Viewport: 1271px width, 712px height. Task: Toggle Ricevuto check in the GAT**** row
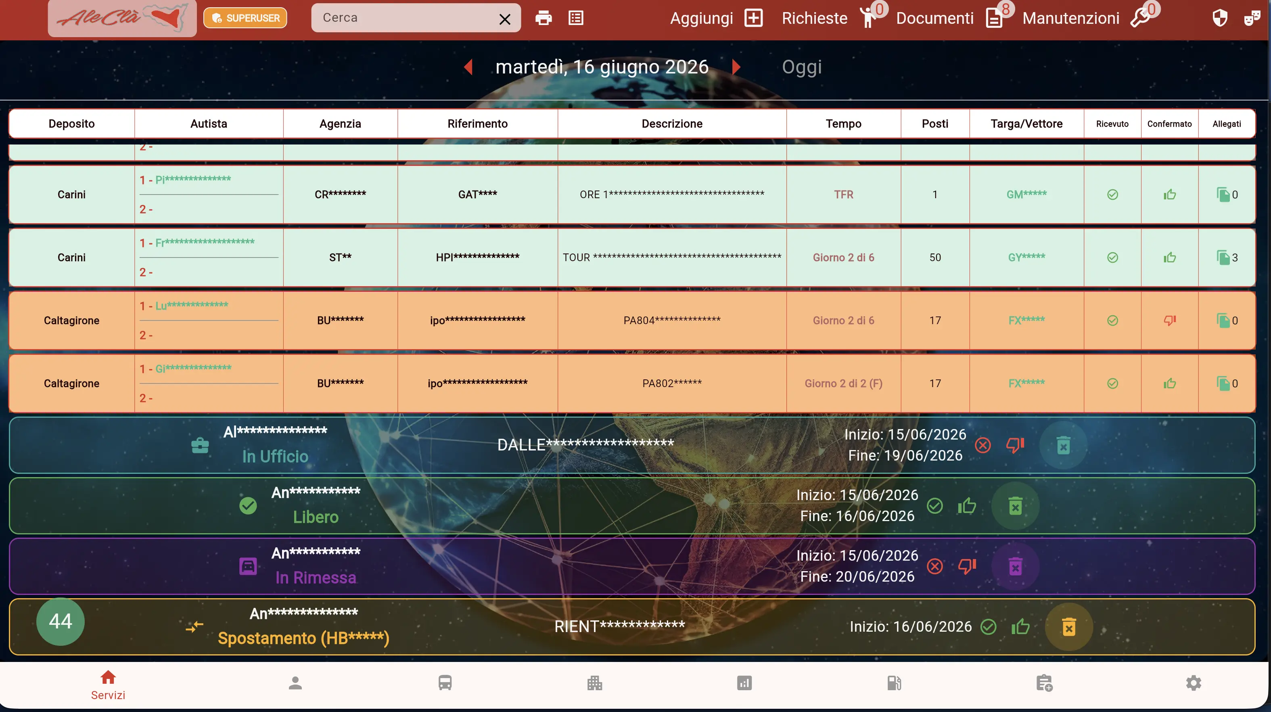(1112, 195)
